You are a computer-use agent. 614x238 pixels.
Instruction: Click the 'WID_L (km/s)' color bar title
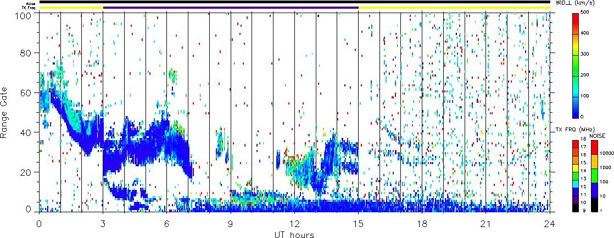point(591,4)
